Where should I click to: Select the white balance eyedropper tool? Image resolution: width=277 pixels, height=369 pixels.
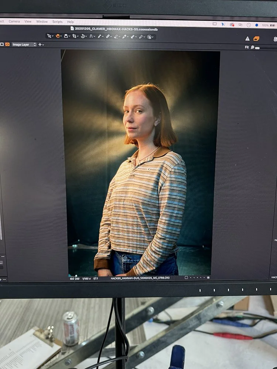[x=124, y=37]
